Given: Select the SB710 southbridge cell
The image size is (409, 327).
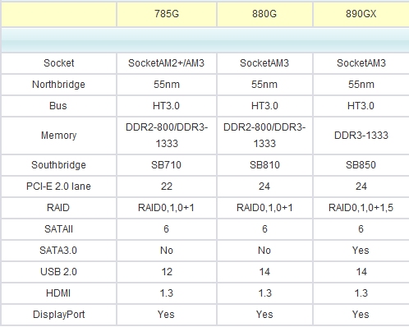Looking at the screenshot, I should click(167, 165).
